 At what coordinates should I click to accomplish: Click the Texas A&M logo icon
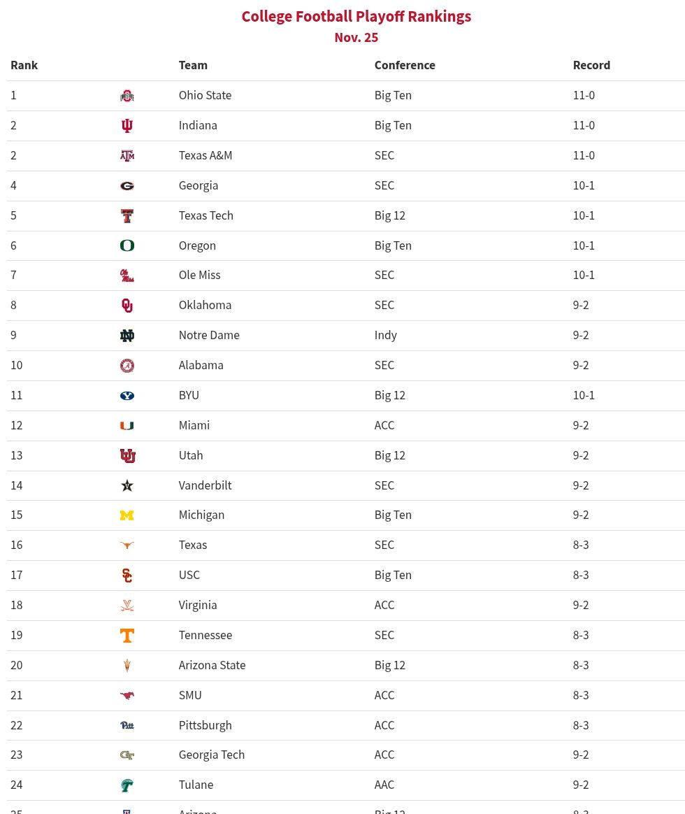coord(127,156)
